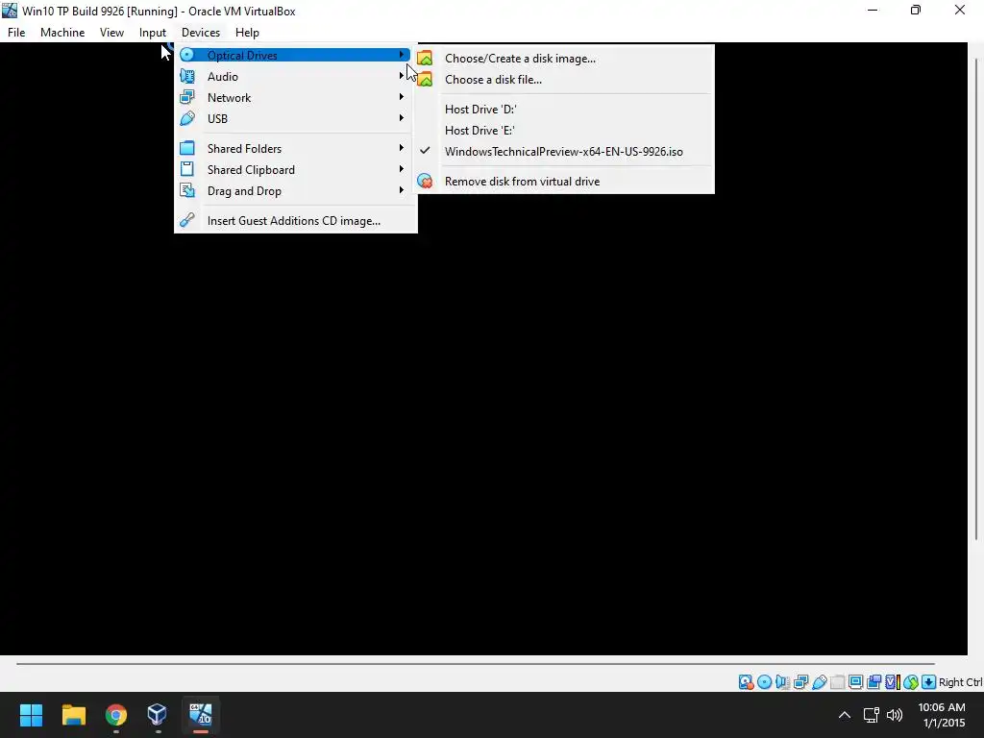Open the Help menu

coord(247,33)
